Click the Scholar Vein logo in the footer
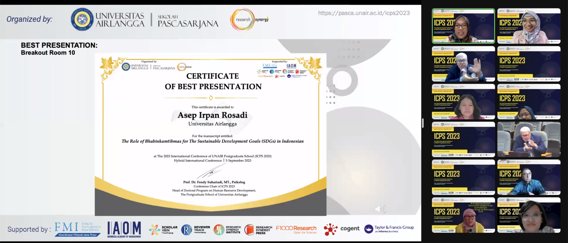This screenshot has width=568, height=243. pyautogui.click(x=163, y=230)
